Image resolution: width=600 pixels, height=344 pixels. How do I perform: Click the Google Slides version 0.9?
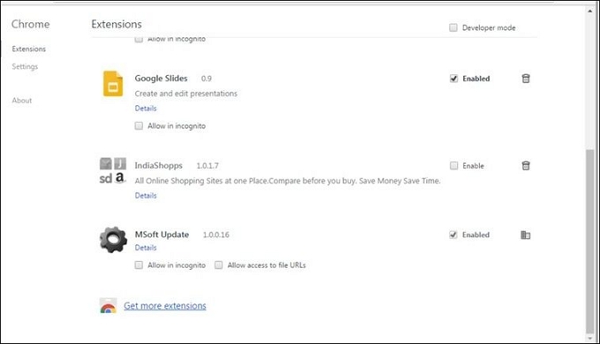pos(206,79)
